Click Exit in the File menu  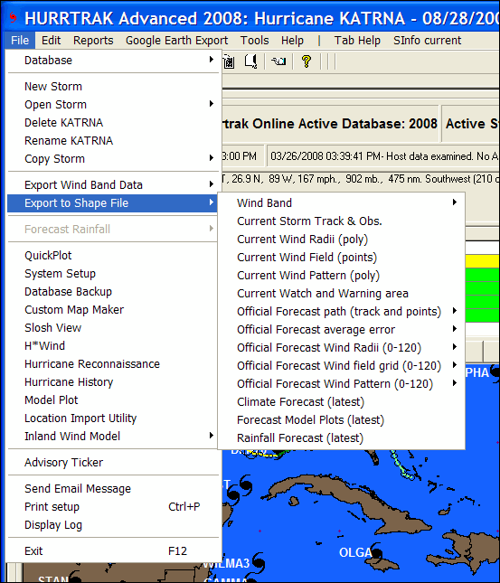click(112, 550)
